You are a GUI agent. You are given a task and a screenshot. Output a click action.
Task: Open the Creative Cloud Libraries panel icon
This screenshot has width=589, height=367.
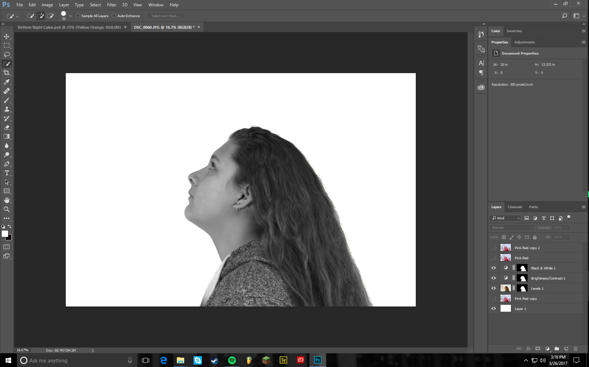click(x=481, y=87)
